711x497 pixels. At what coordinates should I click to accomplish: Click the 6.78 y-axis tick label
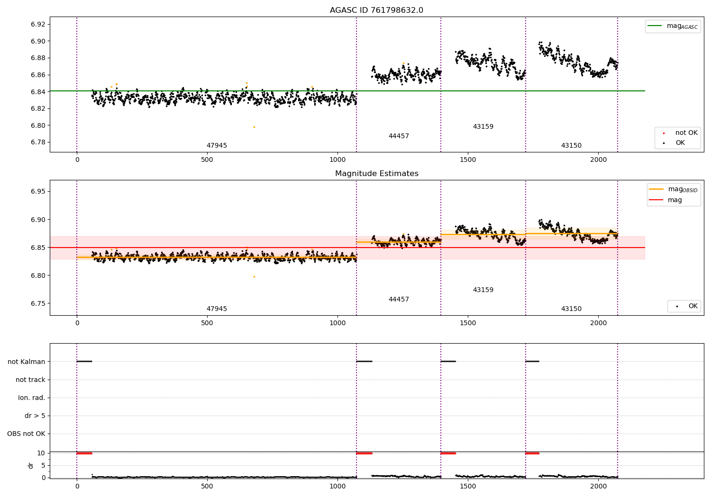(x=37, y=142)
